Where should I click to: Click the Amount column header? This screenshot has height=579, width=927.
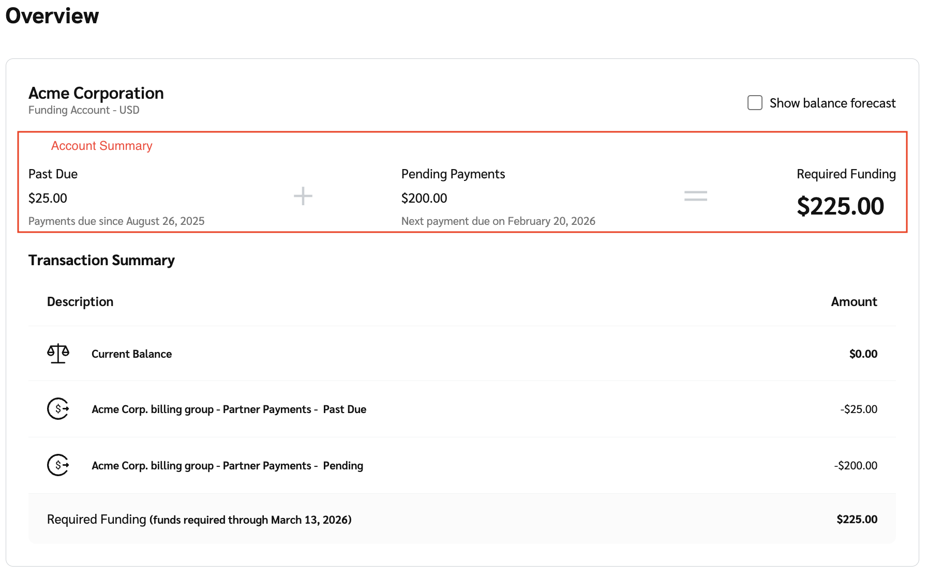pyautogui.click(x=854, y=302)
